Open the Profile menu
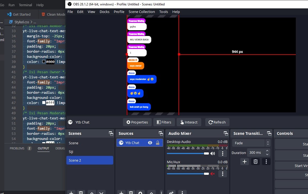The width and height of the screenshot is (308, 194). pyautogui.click(x=119, y=12)
